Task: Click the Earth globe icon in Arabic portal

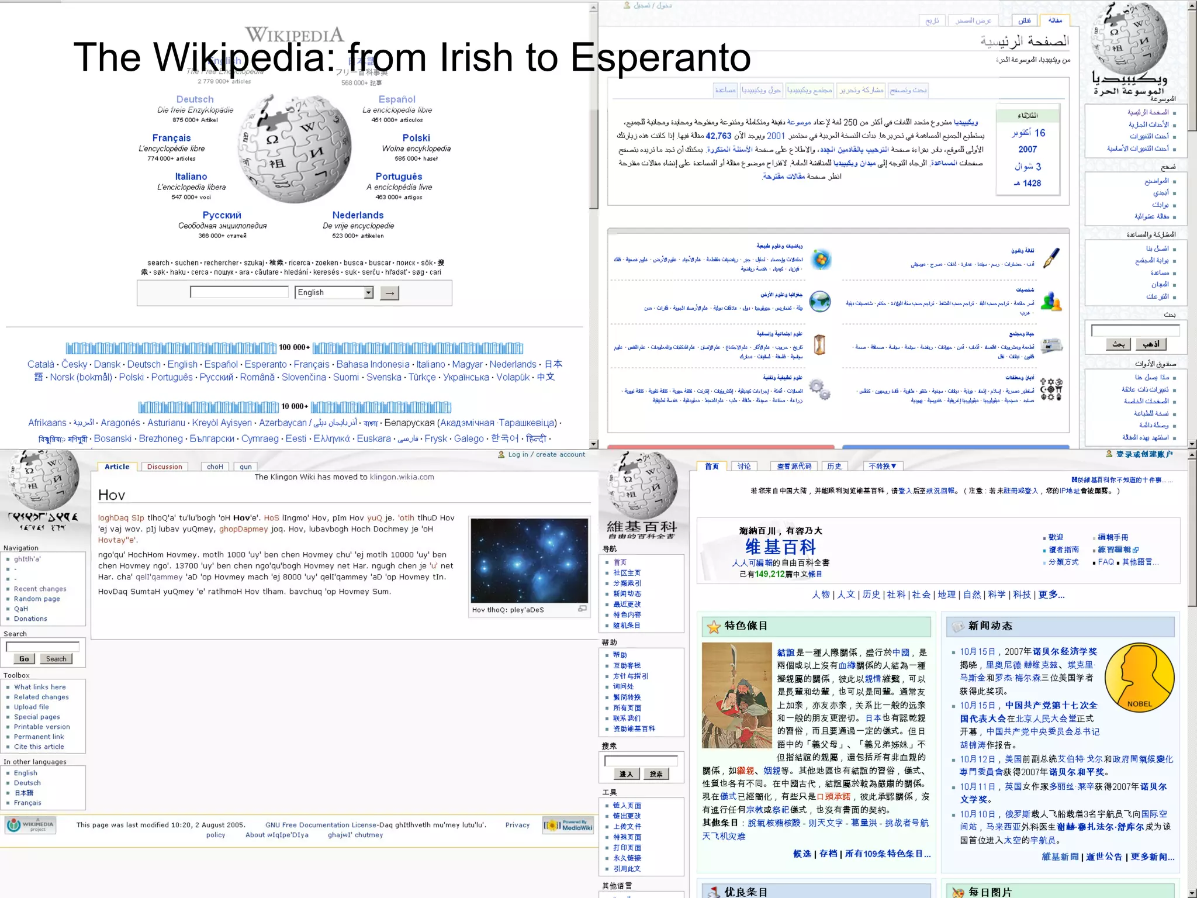Action: pyautogui.click(x=820, y=302)
